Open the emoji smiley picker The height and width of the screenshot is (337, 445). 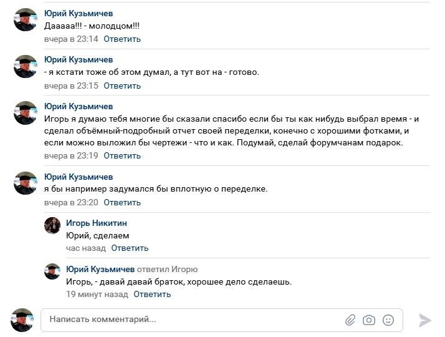tap(388, 320)
